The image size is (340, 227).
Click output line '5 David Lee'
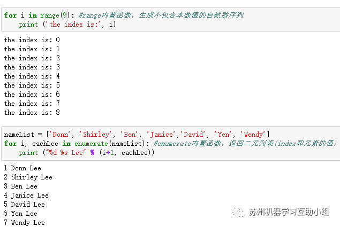pos(24,205)
